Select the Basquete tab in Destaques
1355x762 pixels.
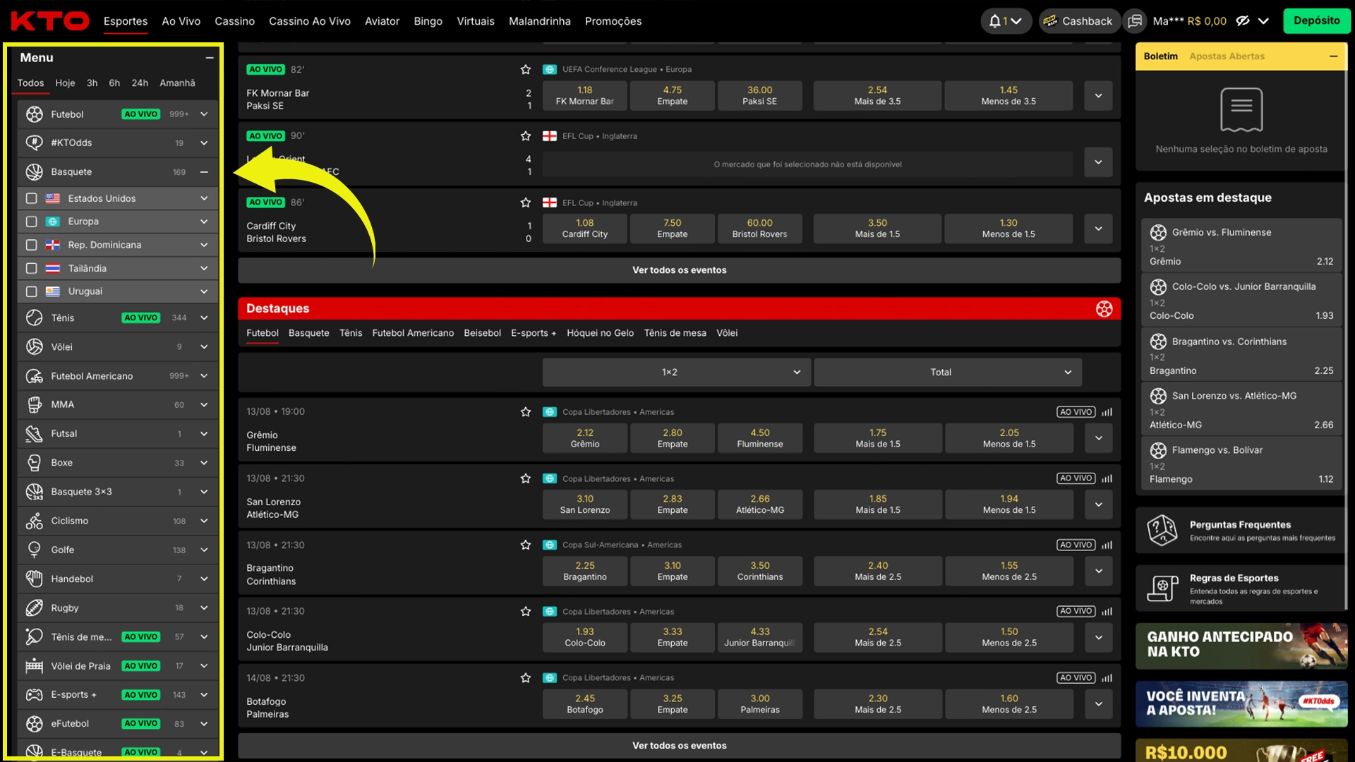pyautogui.click(x=309, y=333)
